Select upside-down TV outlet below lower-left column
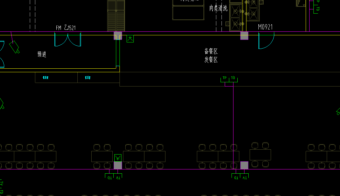The image size is (340, 196). [x=118, y=176]
